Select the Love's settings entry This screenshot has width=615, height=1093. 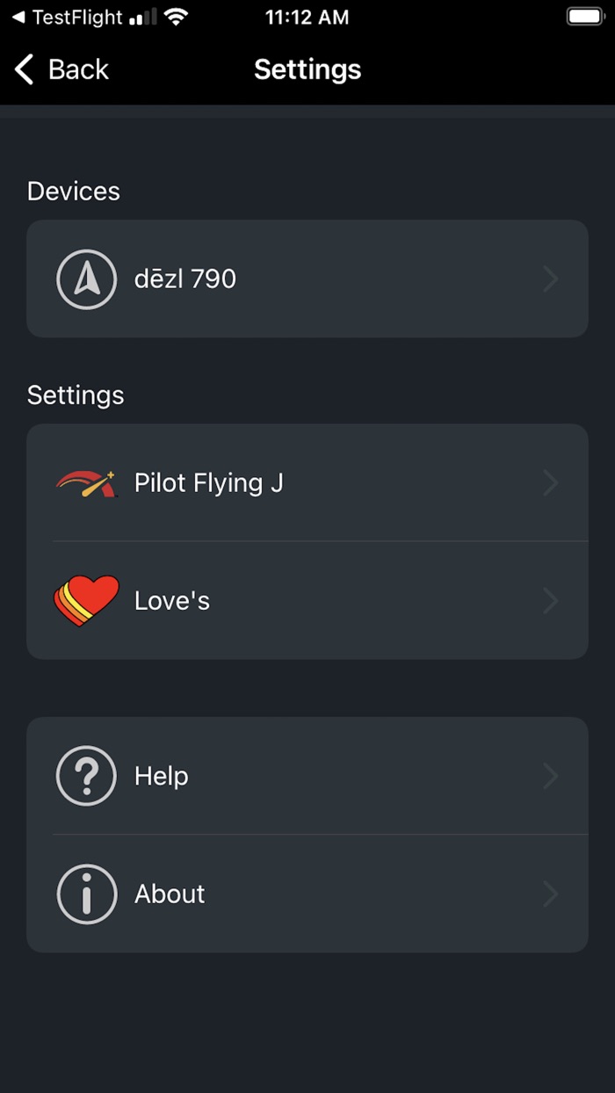(172, 601)
